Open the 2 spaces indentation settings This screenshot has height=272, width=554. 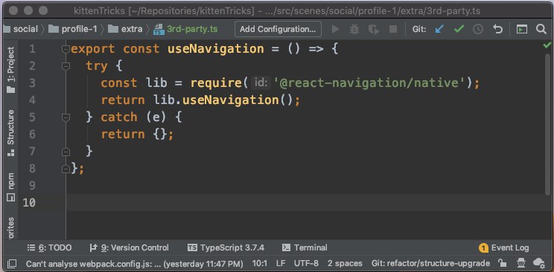tap(345, 263)
